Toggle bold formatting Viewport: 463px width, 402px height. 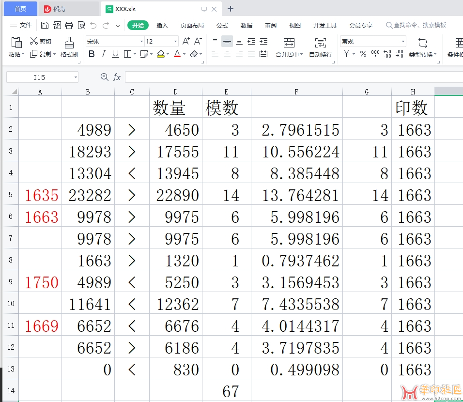pyautogui.click(x=92, y=54)
